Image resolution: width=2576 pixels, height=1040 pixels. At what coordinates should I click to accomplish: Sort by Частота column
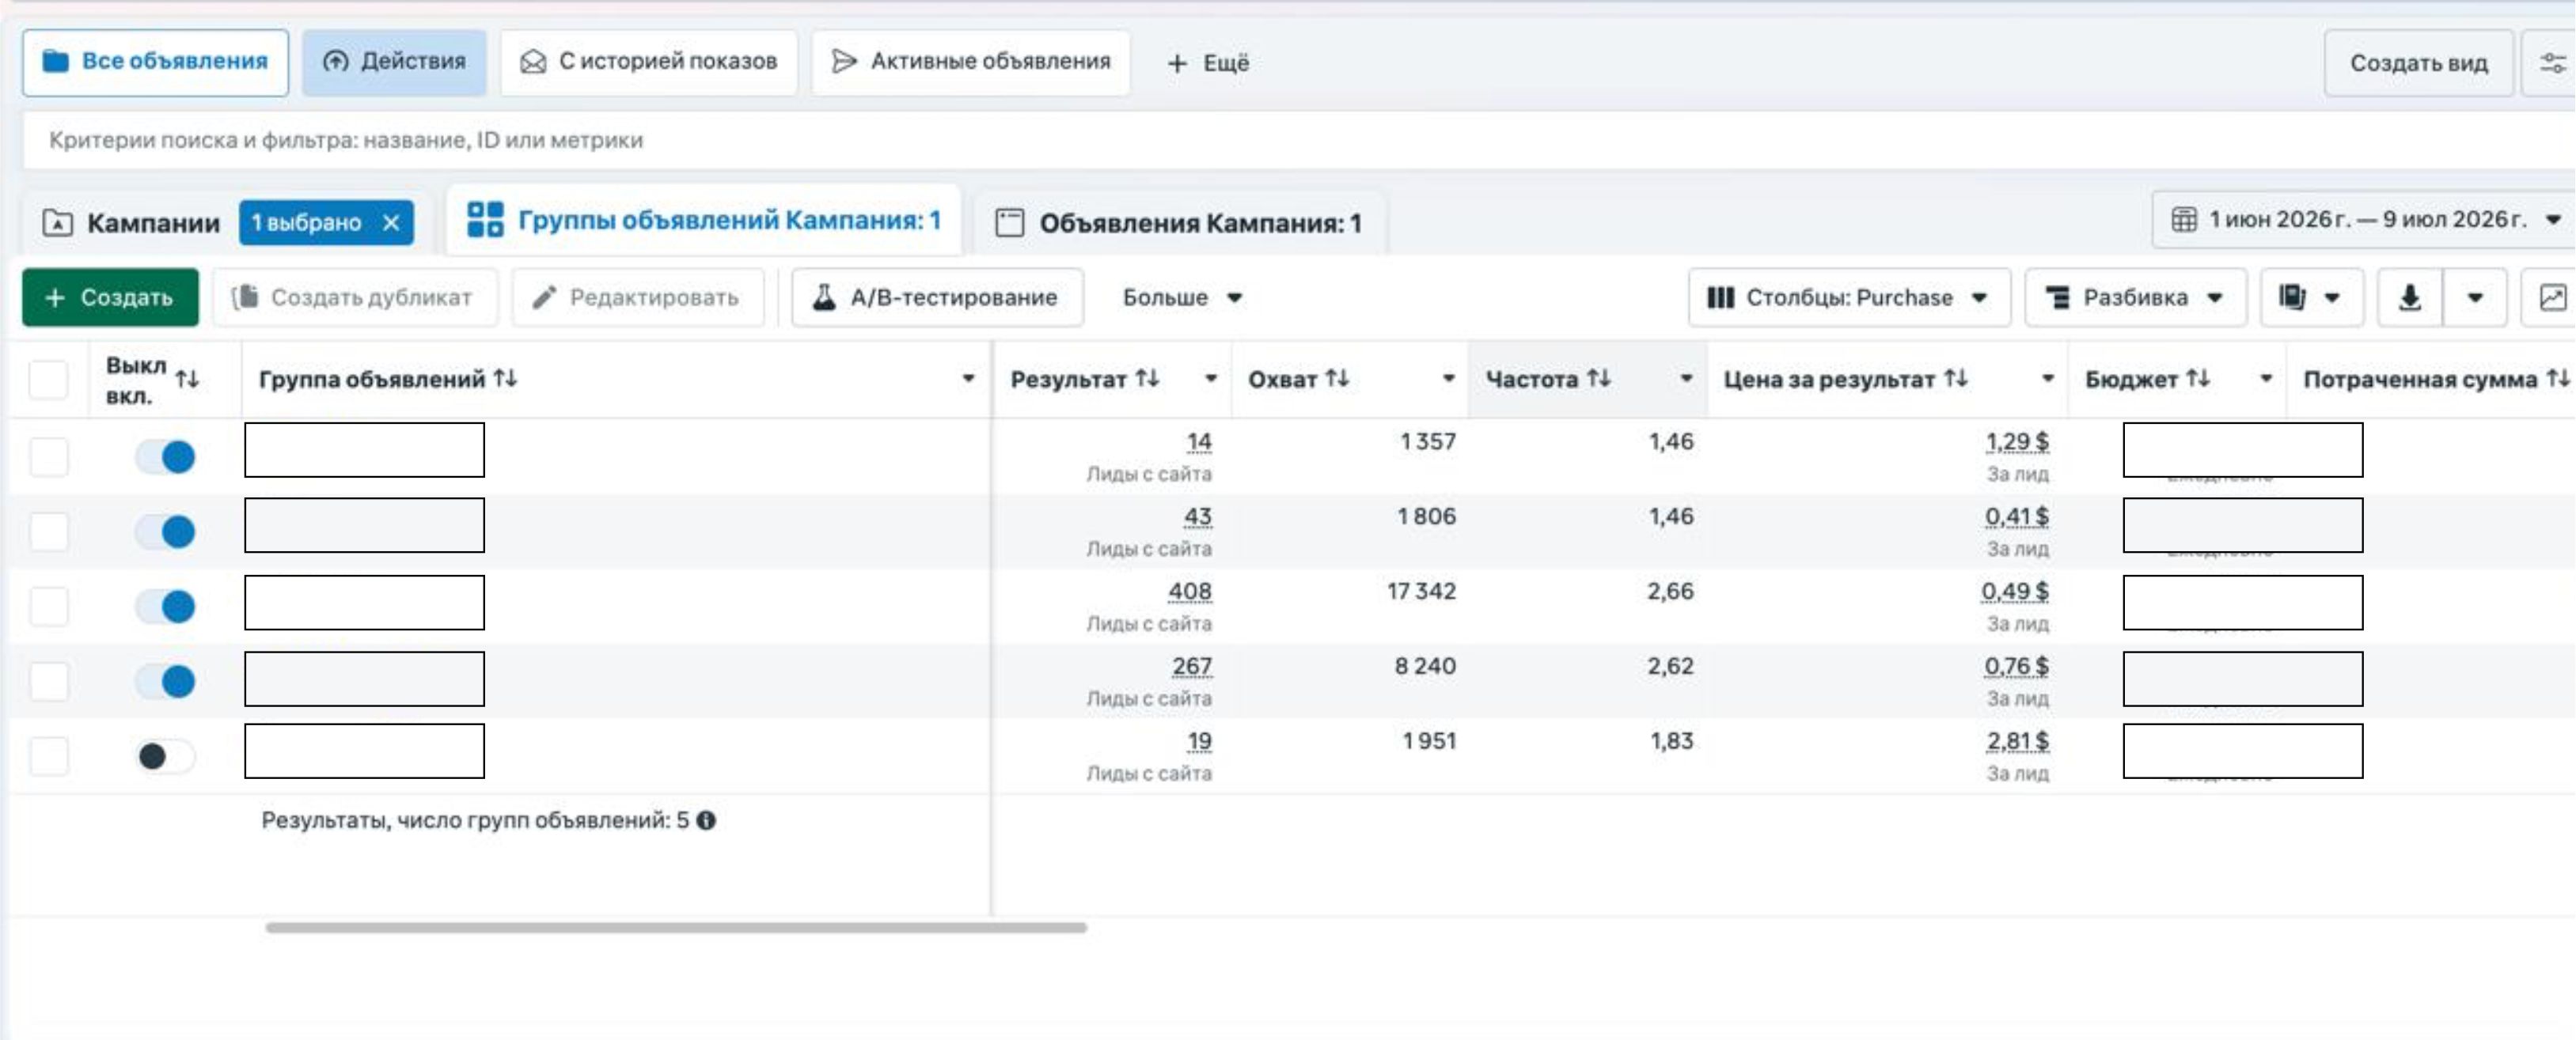click(1599, 379)
